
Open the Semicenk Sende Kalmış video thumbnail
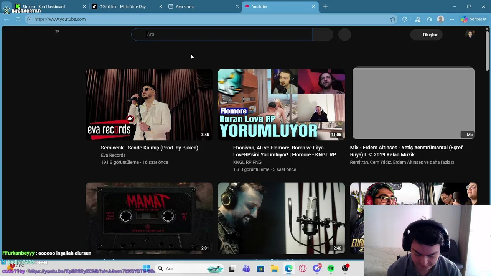(x=149, y=105)
